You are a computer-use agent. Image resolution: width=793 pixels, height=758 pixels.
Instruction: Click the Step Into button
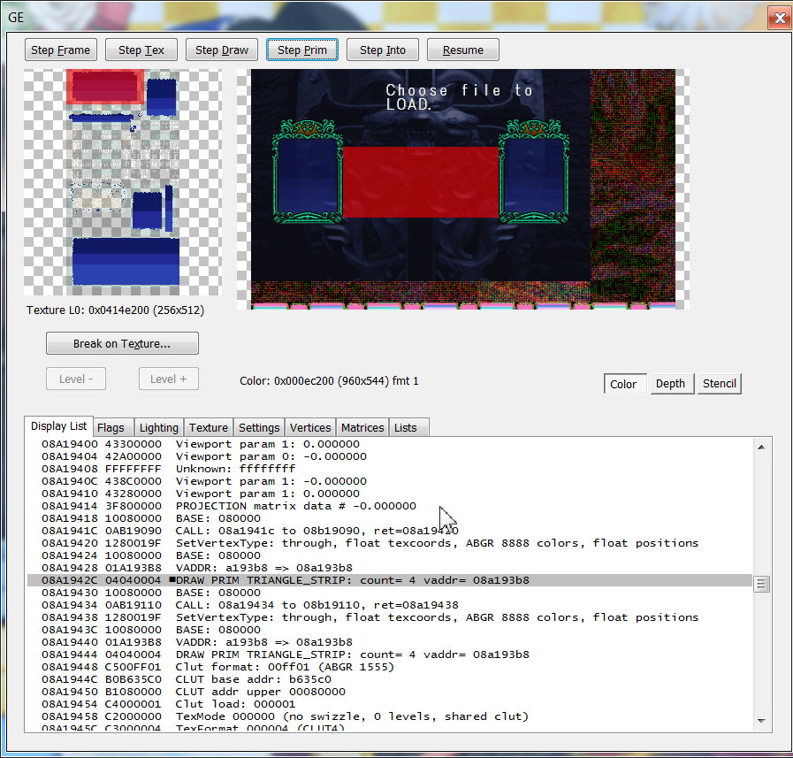point(382,50)
